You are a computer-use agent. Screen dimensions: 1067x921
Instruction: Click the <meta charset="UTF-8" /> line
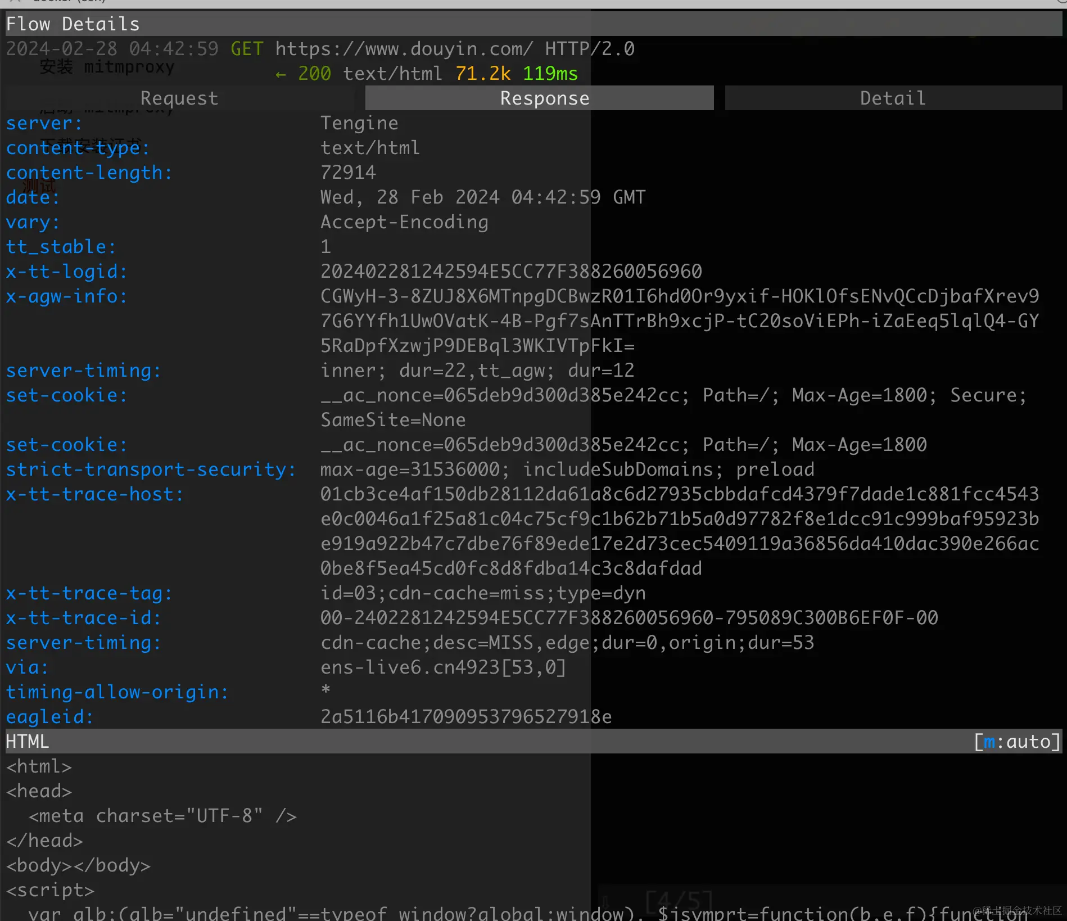162,816
